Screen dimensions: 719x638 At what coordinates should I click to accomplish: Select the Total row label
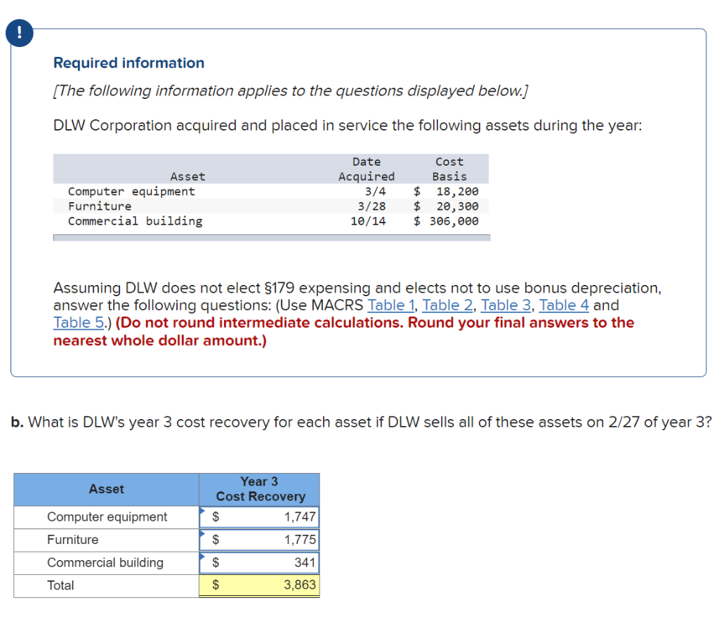[60, 586]
